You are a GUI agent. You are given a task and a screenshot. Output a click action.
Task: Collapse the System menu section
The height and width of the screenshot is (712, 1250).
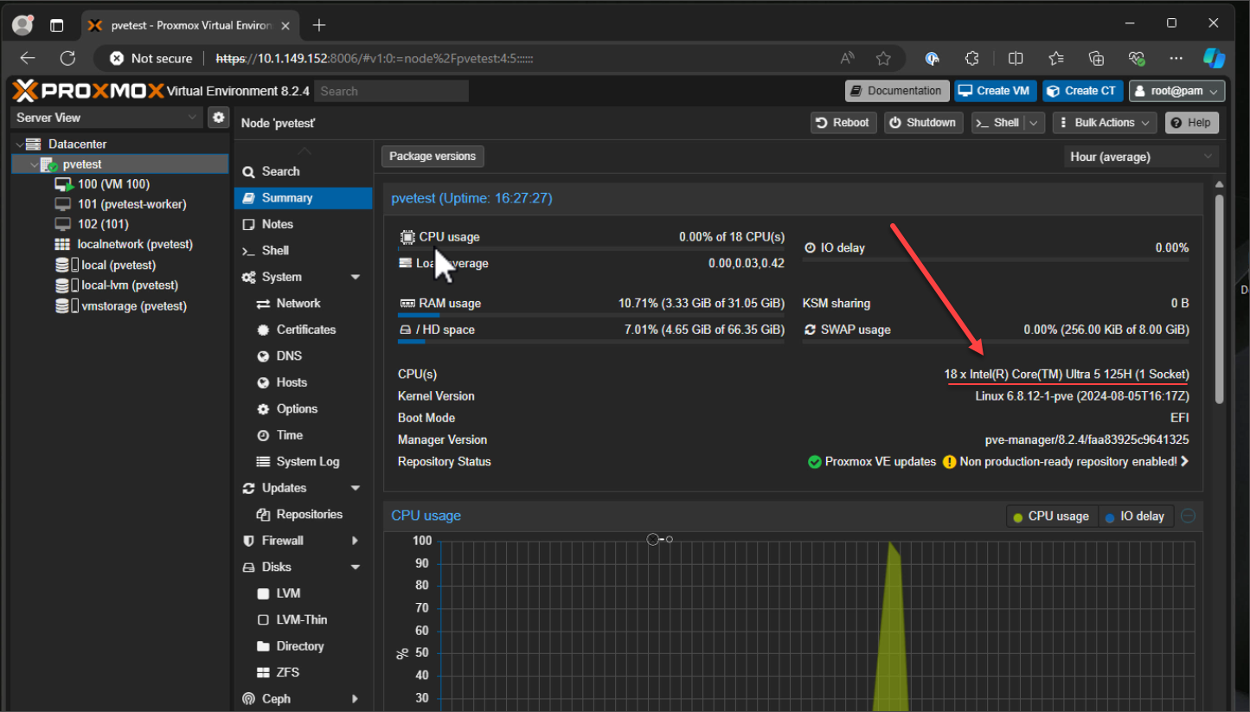(x=355, y=277)
